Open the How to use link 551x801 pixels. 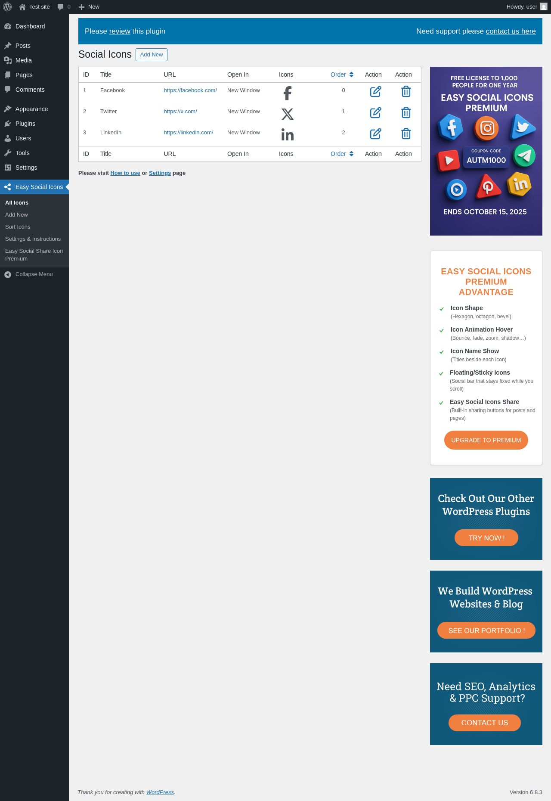pyautogui.click(x=125, y=173)
